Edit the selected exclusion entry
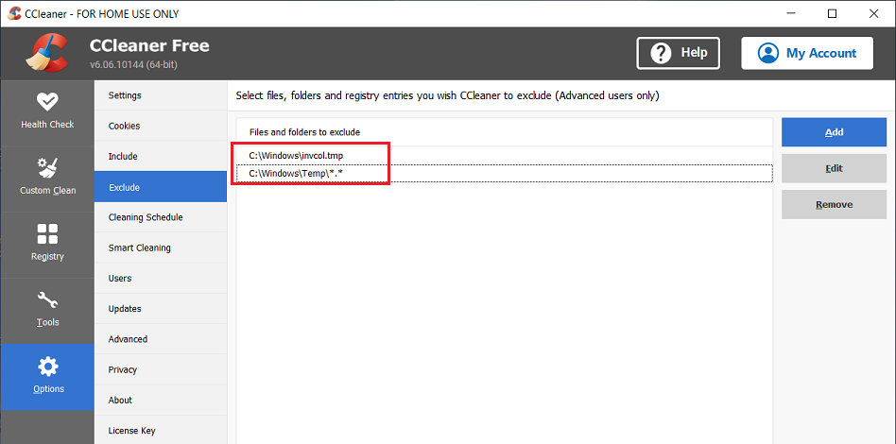Image resolution: width=896 pixels, height=444 pixels. tap(833, 168)
